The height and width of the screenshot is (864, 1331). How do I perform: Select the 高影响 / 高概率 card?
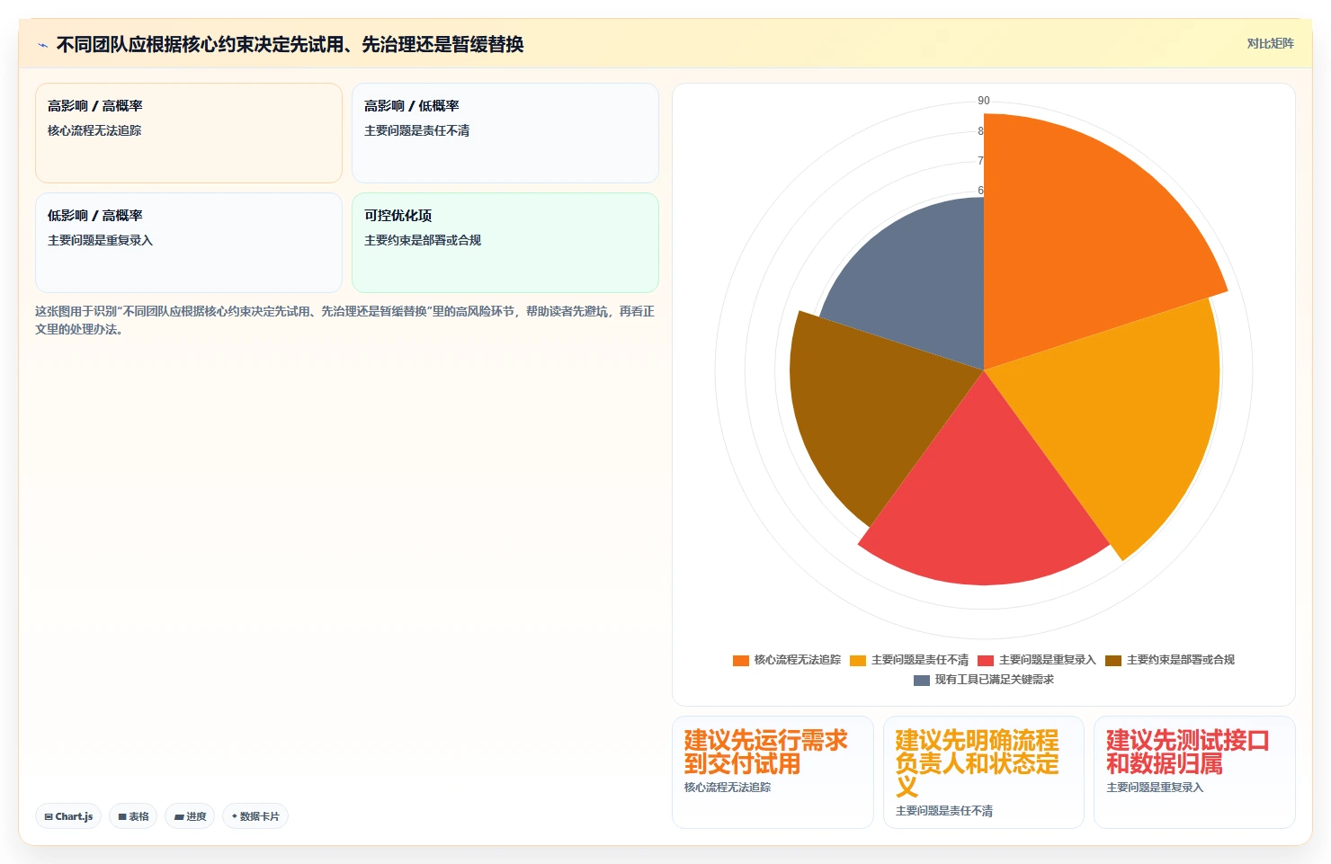click(189, 133)
